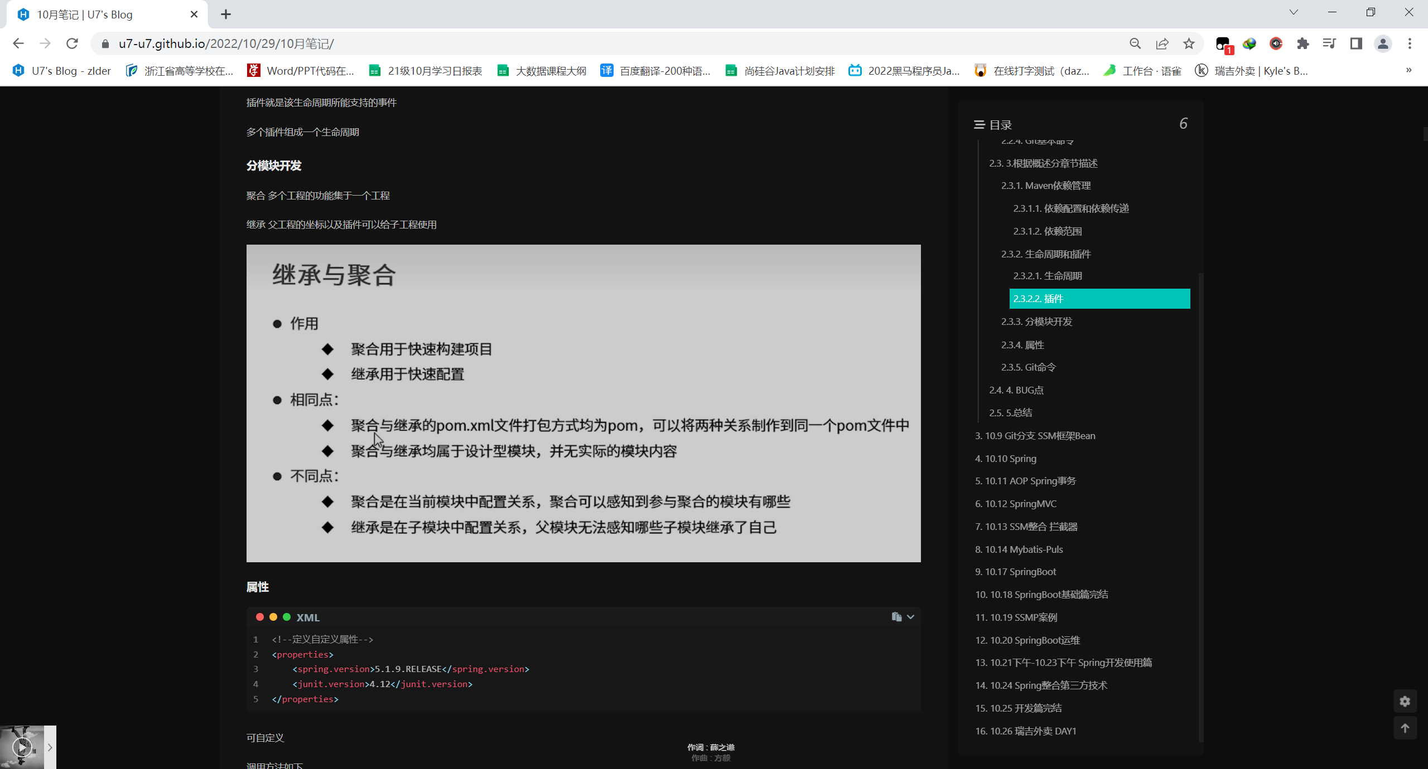Viewport: 1428px width, 769px height.
Task: Jump to 2.3.3 分模块开发 in contents
Action: [1036, 322]
